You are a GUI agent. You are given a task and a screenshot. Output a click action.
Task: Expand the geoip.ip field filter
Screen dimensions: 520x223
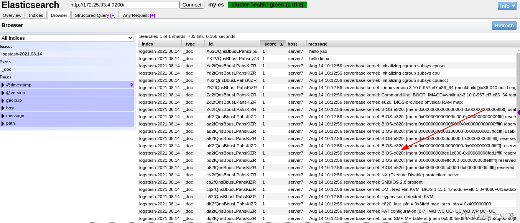click(x=3, y=100)
